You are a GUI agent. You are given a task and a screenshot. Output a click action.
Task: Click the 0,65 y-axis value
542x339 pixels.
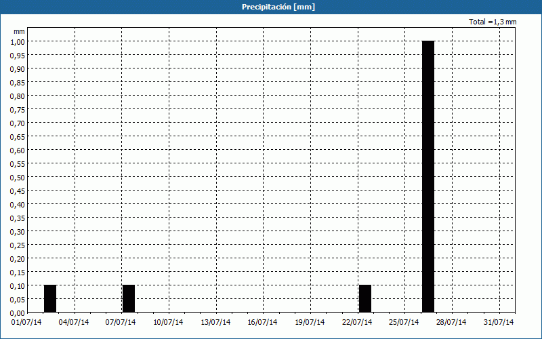pyautogui.click(x=18, y=137)
